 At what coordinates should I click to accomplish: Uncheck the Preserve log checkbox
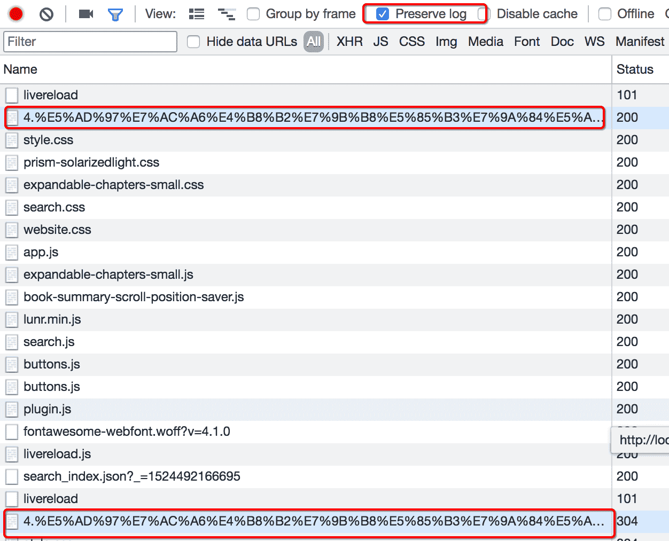click(383, 14)
